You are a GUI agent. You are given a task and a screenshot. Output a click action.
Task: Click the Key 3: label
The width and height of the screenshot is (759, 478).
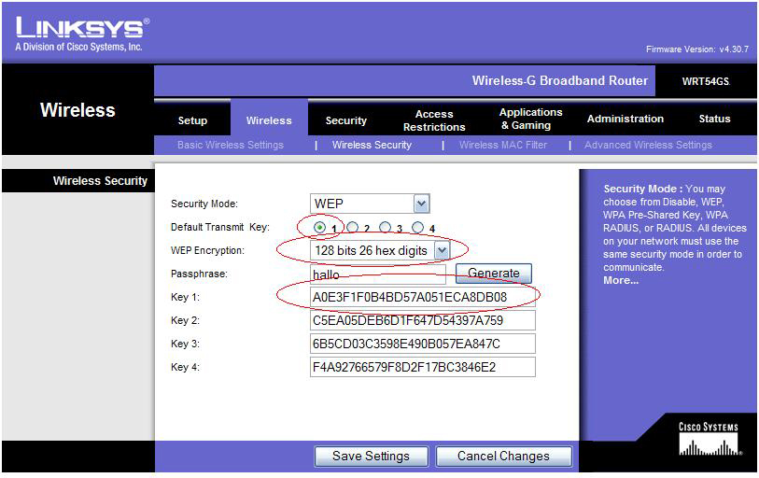[x=185, y=344]
